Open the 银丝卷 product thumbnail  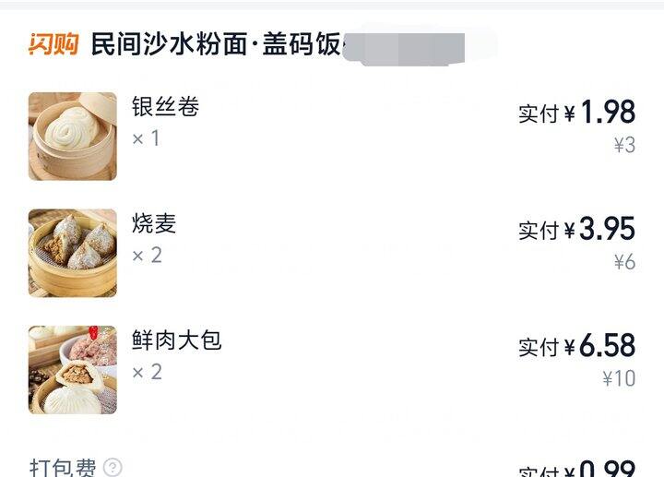tap(73, 136)
